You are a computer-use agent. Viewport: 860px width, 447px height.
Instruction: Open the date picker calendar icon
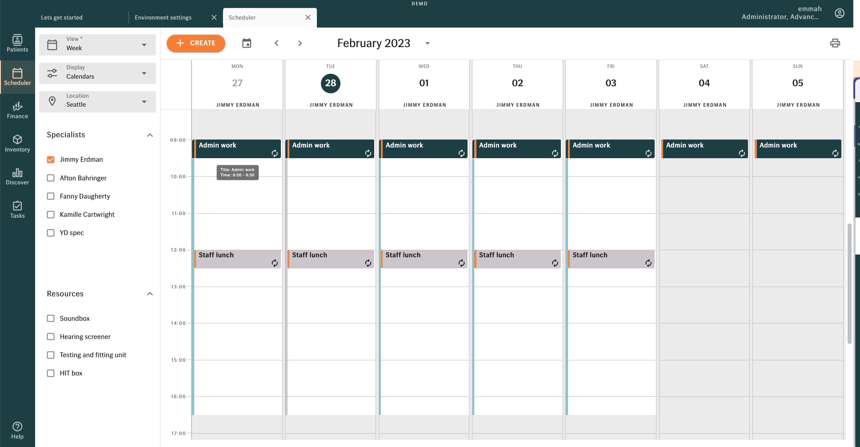click(x=247, y=43)
